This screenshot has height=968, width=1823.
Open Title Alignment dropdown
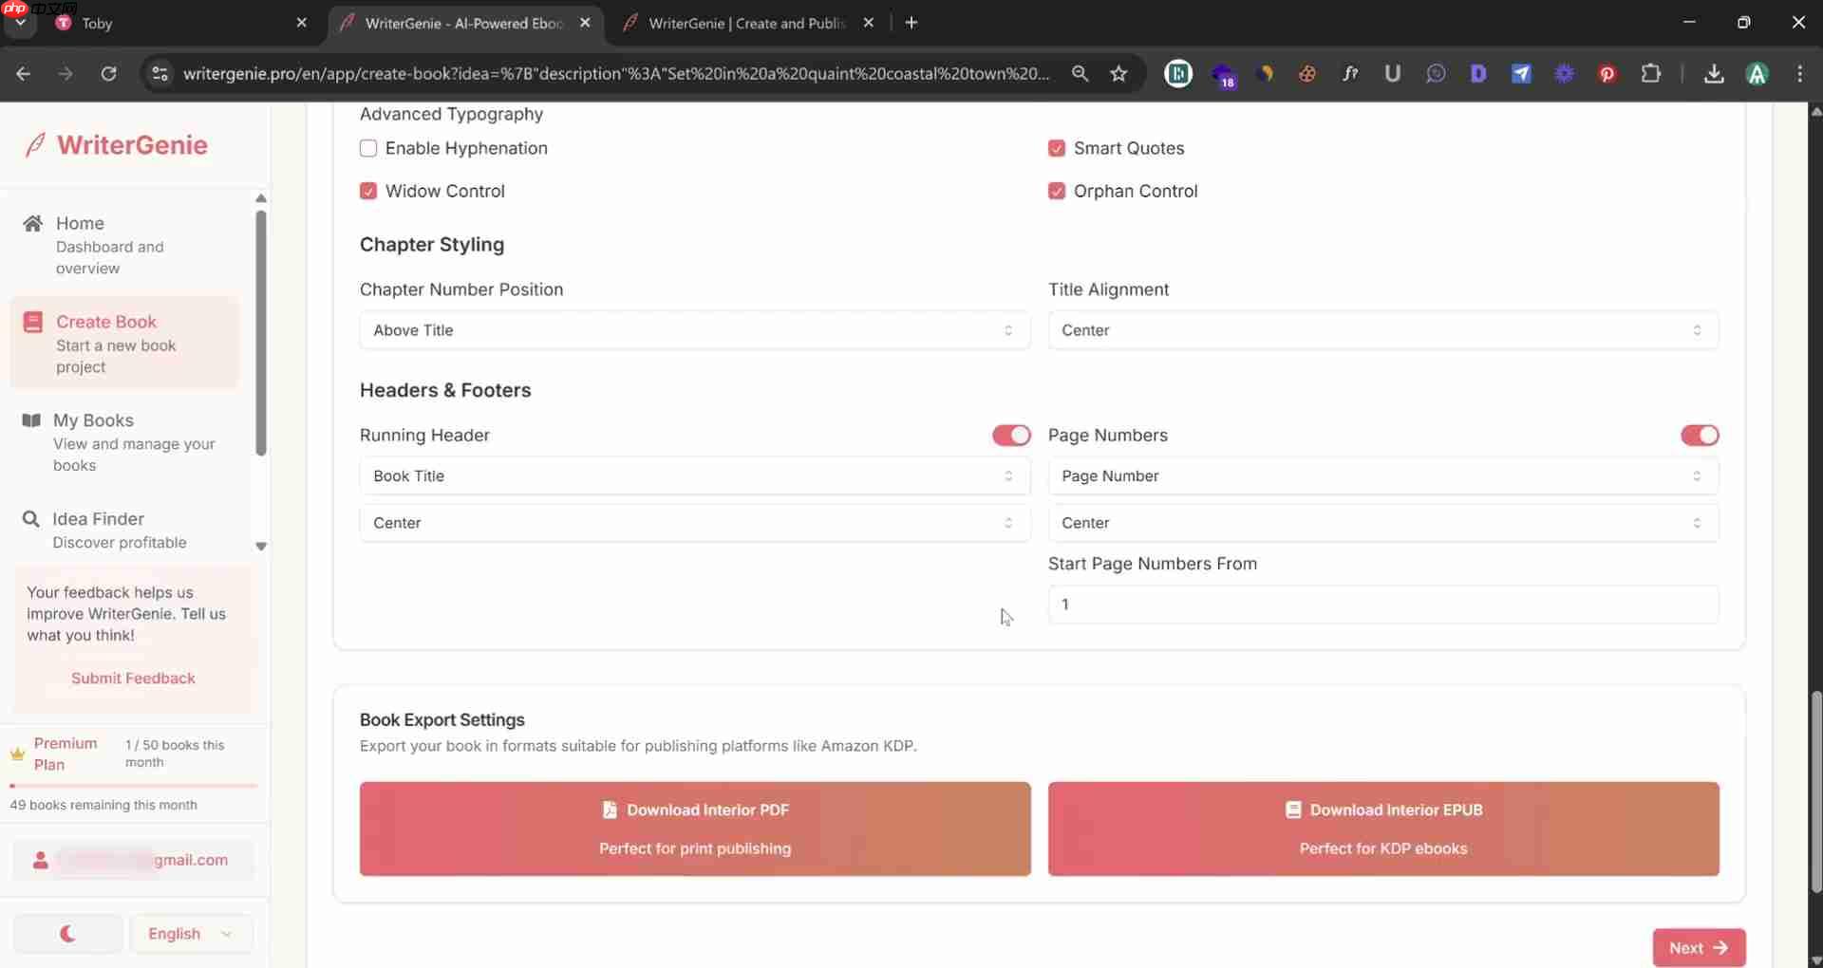point(1383,330)
